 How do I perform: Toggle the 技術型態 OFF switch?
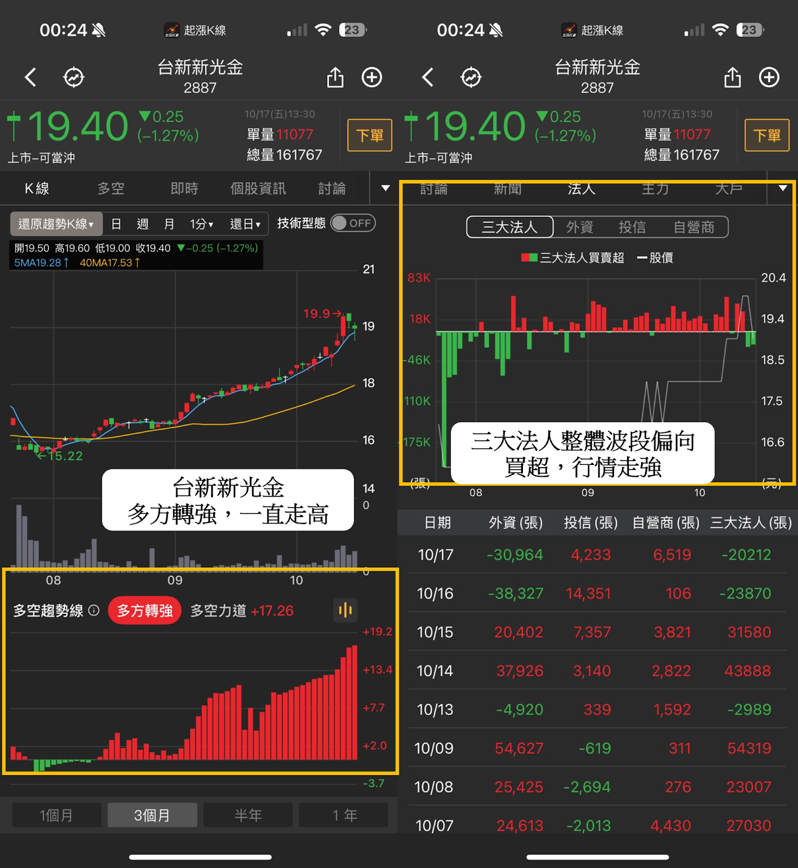[353, 224]
